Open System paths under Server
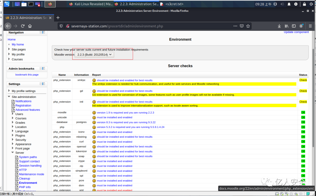The image size is (316, 196). [28, 157]
